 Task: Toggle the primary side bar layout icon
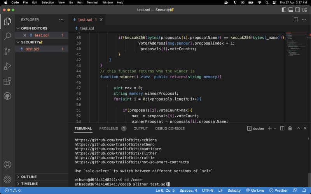click(284, 10)
